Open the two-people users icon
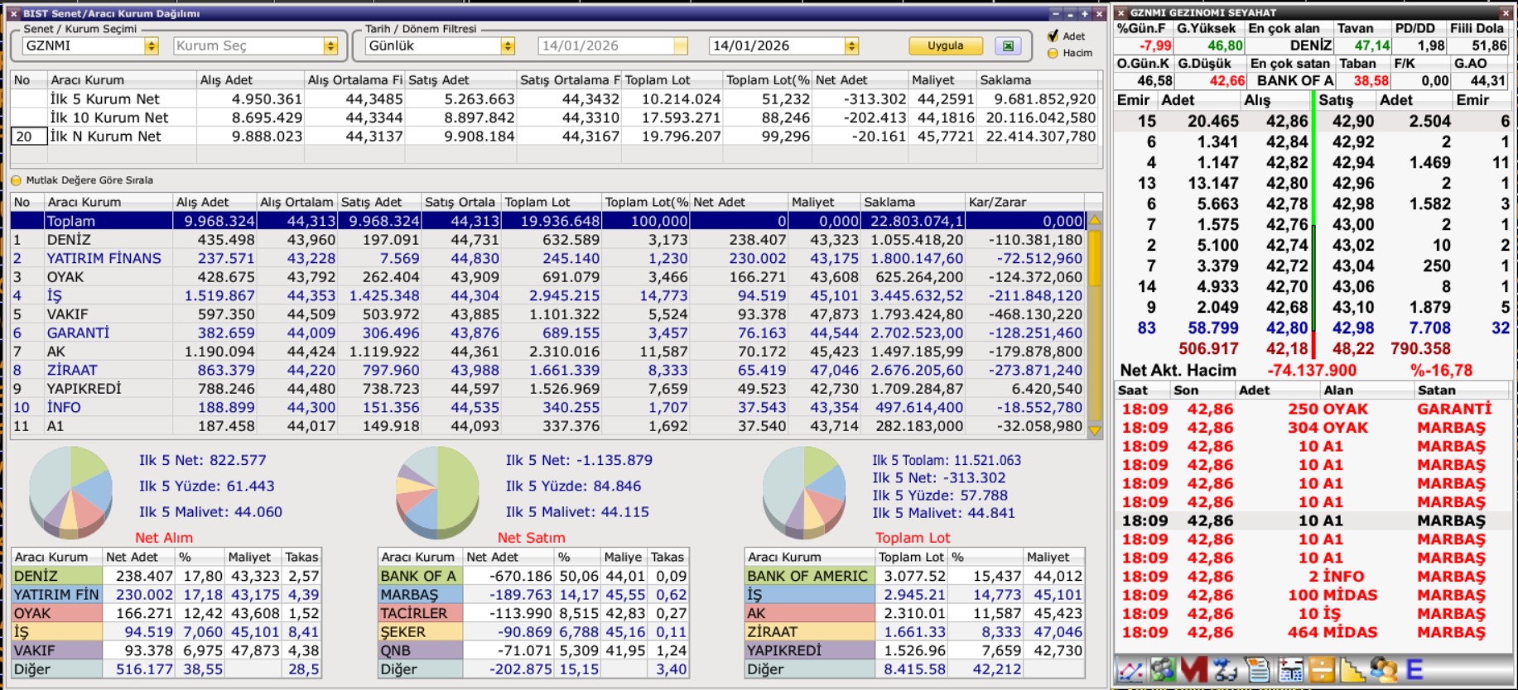The width and height of the screenshot is (1518, 690). [x=1383, y=669]
